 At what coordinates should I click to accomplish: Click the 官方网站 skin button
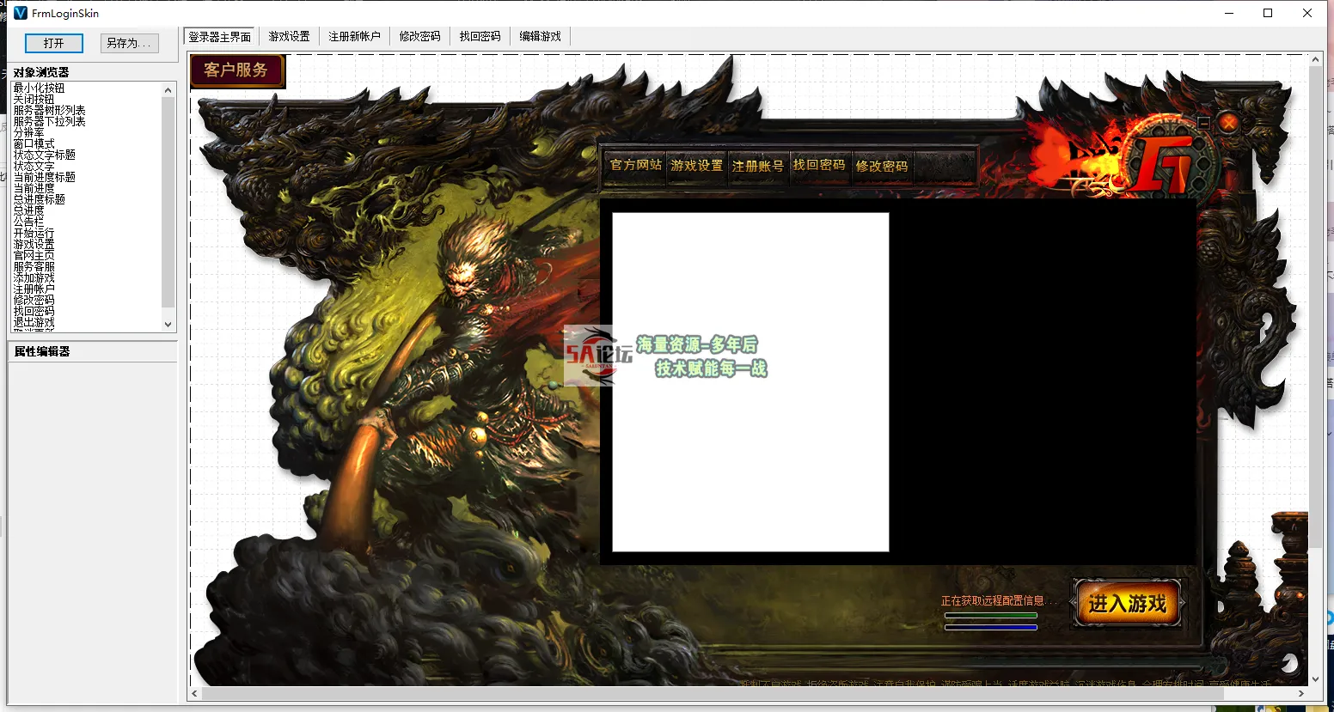click(636, 165)
